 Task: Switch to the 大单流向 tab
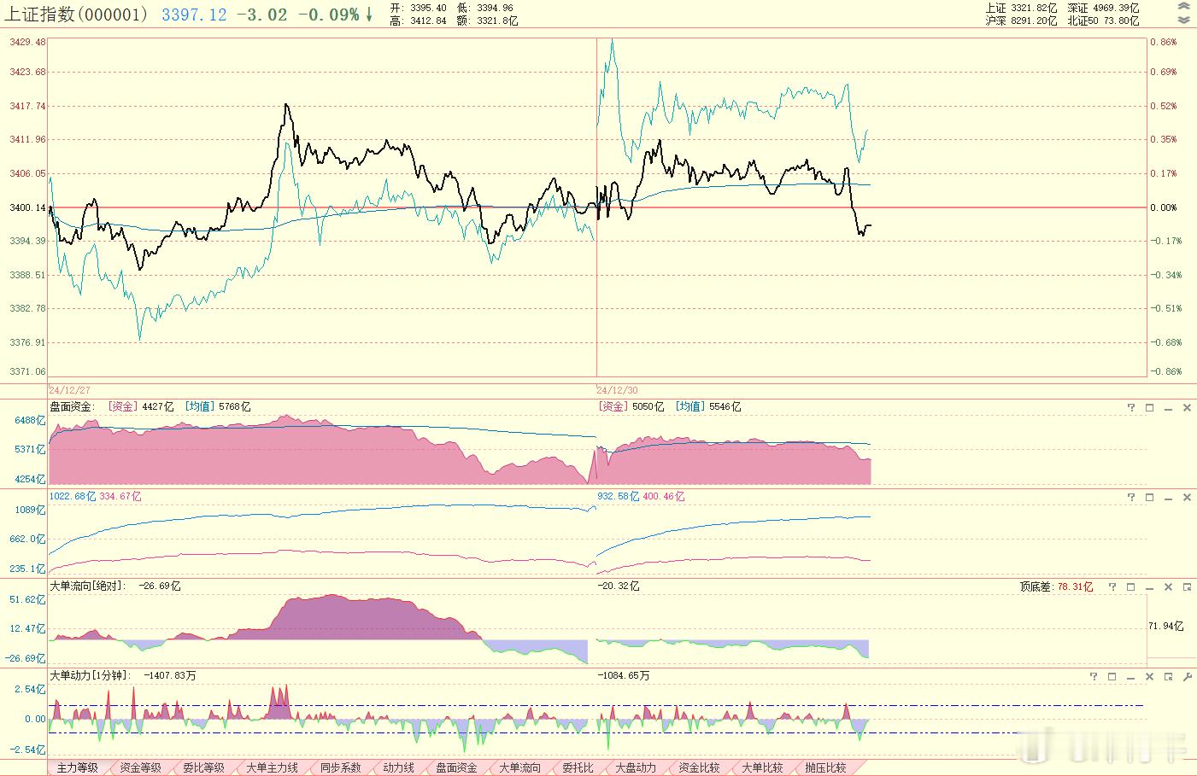pyautogui.click(x=520, y=767)
